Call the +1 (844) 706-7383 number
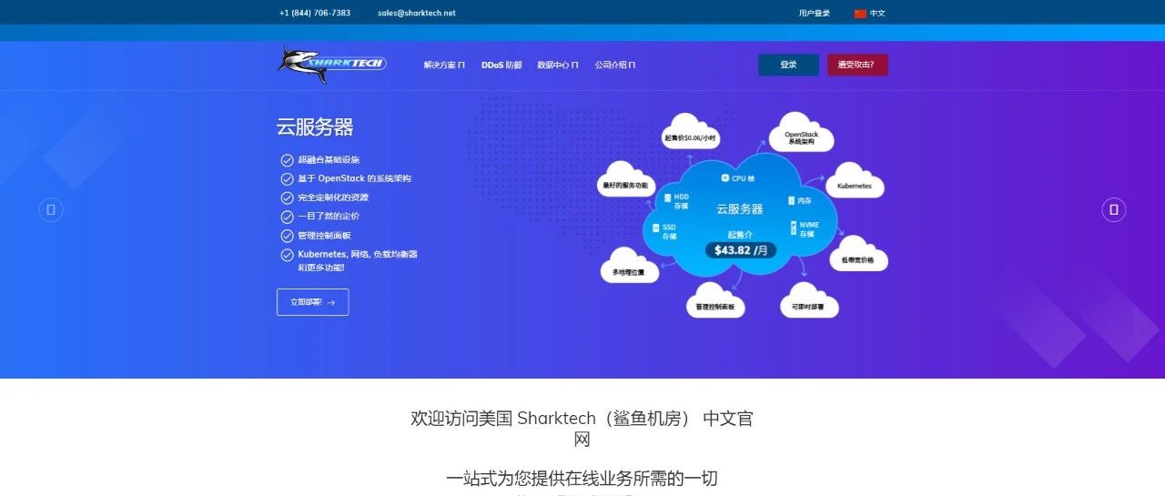The width and height of the screenshot is (1165, 496). pos(315,14)
